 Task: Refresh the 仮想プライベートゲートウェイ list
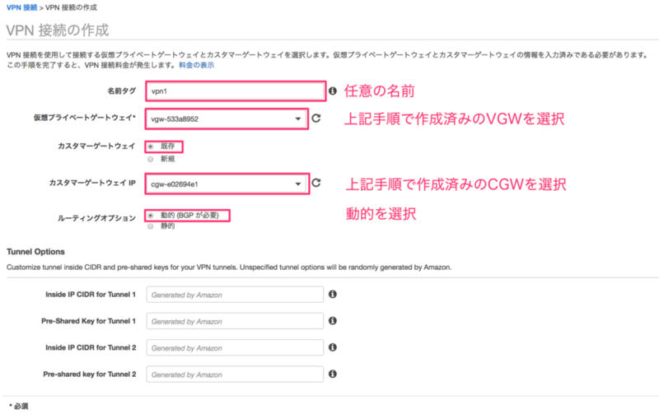coord(316,119)
